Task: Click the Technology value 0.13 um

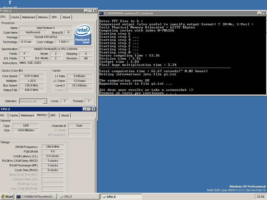Action: (x=26, y=42)
